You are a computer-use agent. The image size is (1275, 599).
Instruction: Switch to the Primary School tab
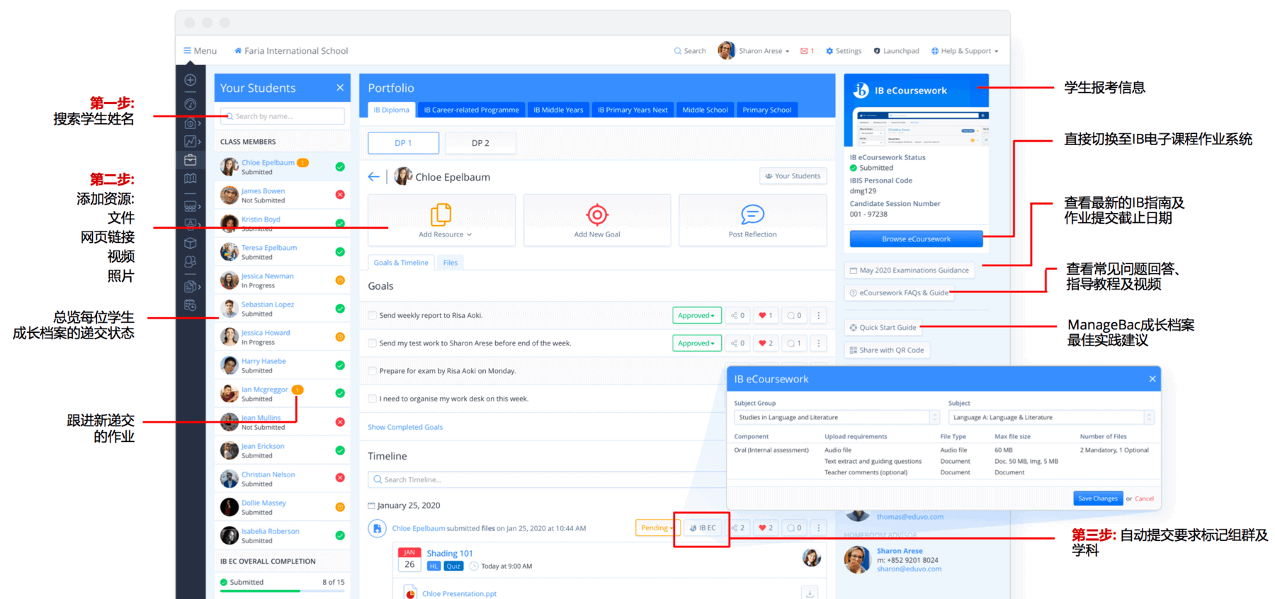click(766, 110)
